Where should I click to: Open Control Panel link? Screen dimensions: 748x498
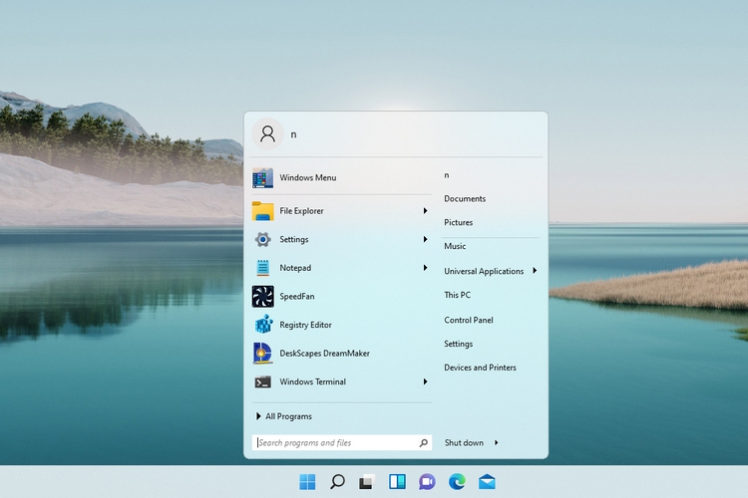tap(469, 321)
